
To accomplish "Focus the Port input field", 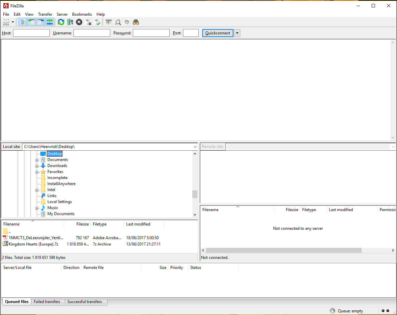I will click(191, 33).
